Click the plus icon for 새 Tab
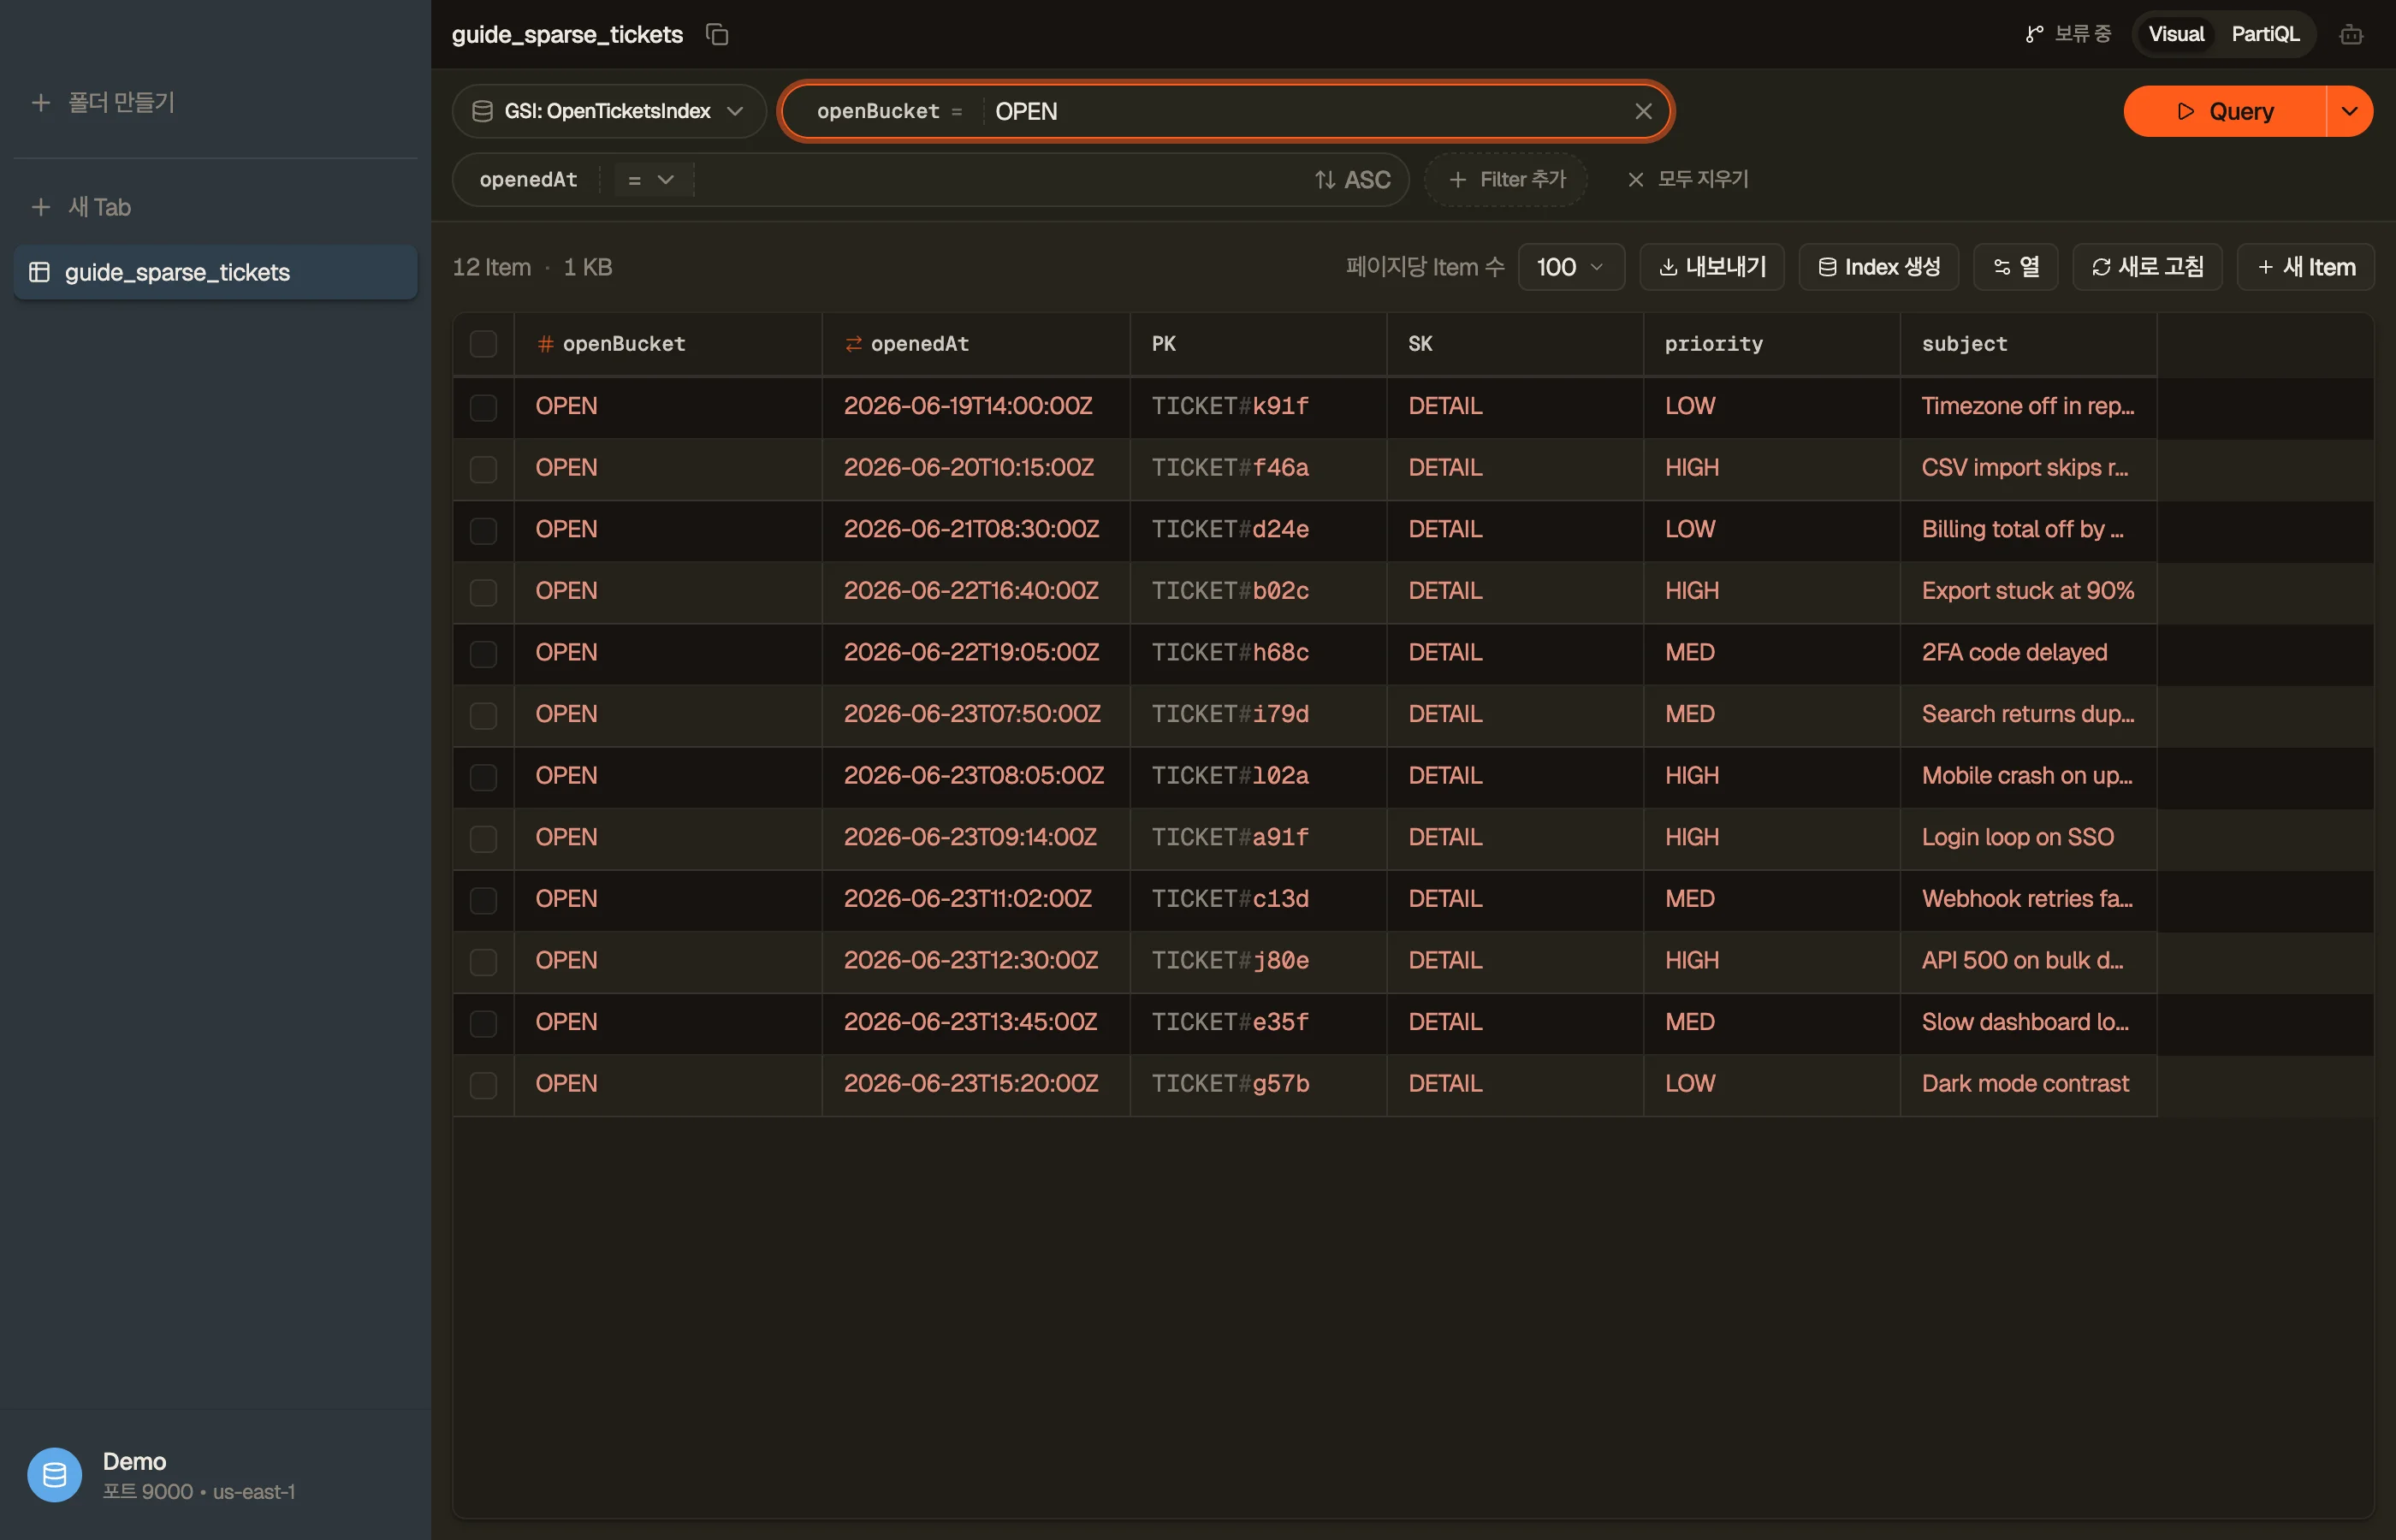Viewport: 2396px width, 1540px height. pyautogui.click(x=41, y=207)
